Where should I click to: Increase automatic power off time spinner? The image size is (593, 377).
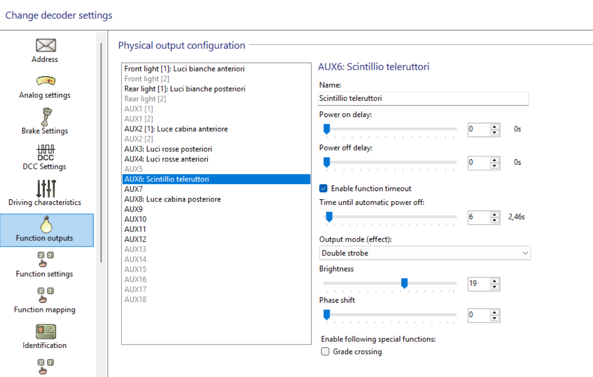(x=494, y=214)
